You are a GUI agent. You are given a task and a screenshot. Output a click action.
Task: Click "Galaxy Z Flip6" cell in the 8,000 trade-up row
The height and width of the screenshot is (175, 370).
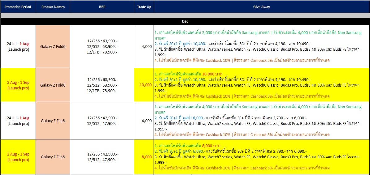click(53, 157)
